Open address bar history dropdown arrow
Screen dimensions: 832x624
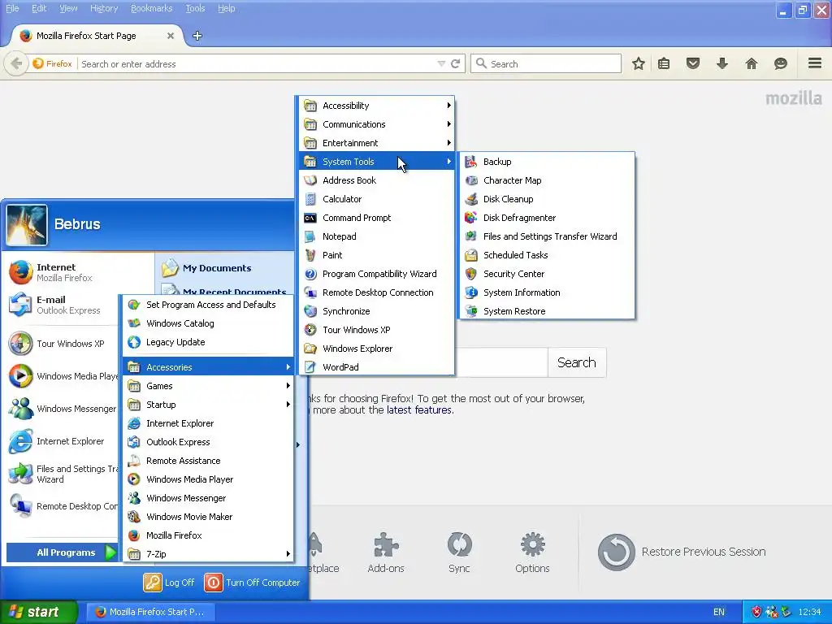point(441,63)
